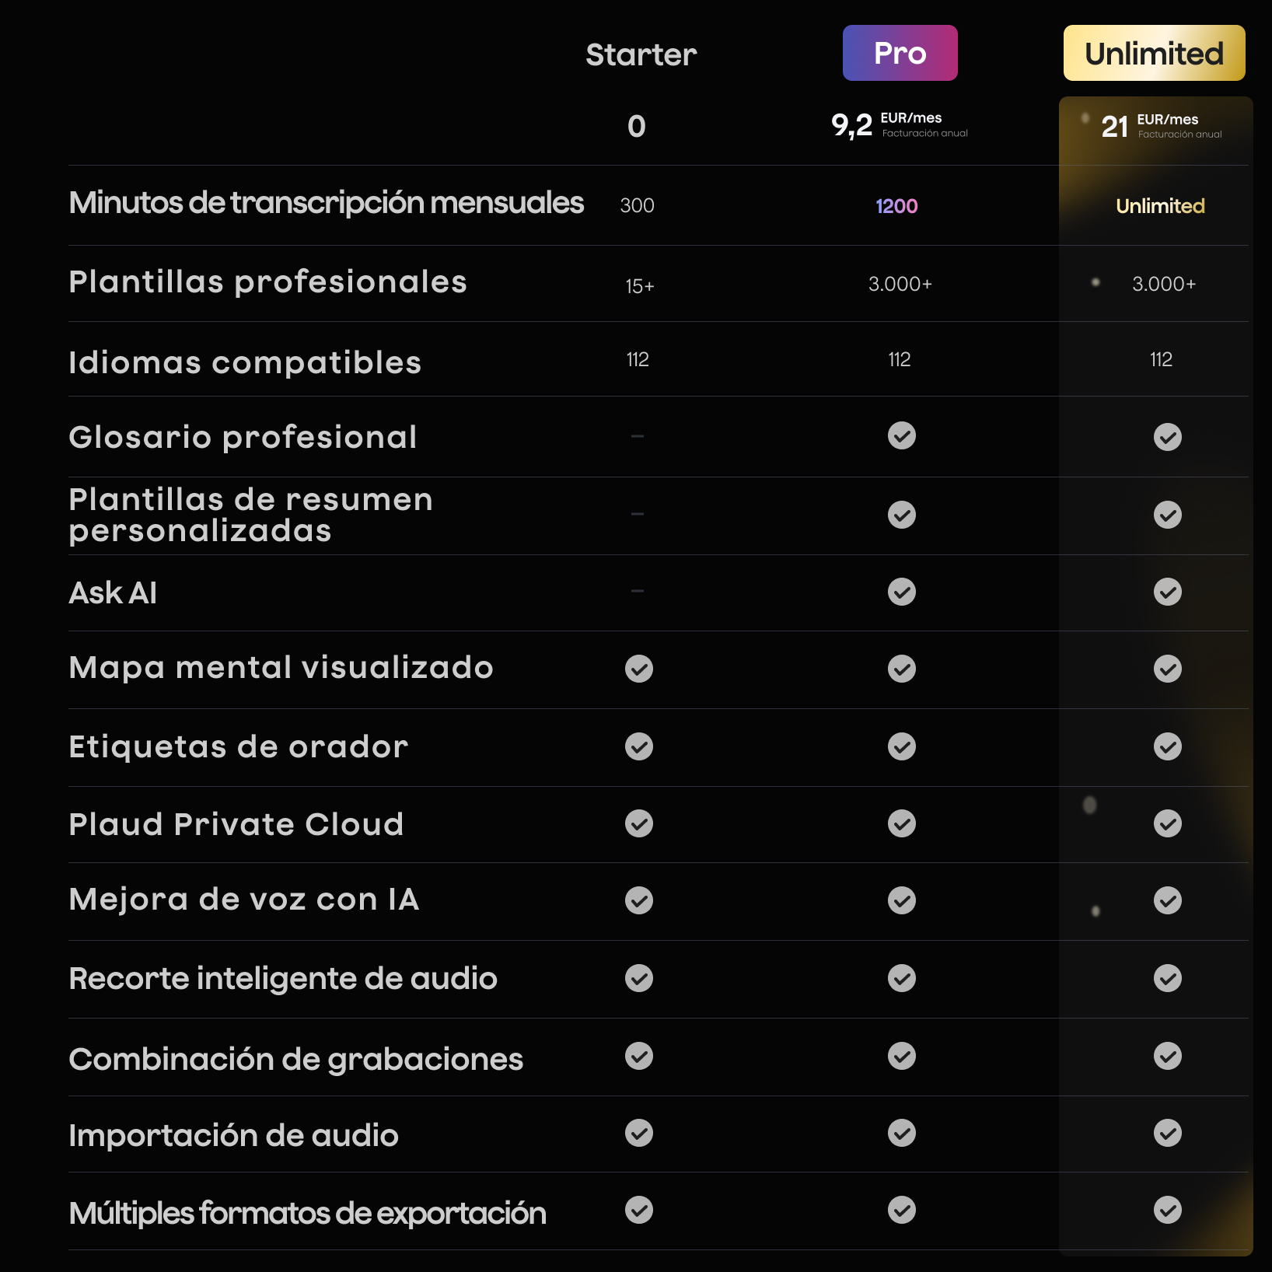Click the Plaud Private Cloud feature label
The image size is (1272, 1272).
(x=236, y=824)
